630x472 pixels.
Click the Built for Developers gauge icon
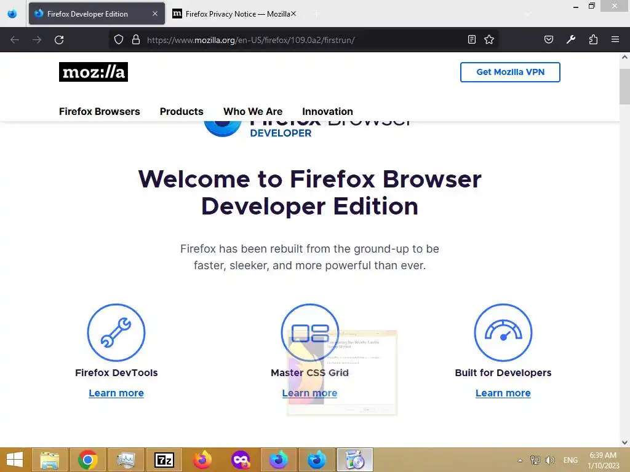[x=503, y=332]
